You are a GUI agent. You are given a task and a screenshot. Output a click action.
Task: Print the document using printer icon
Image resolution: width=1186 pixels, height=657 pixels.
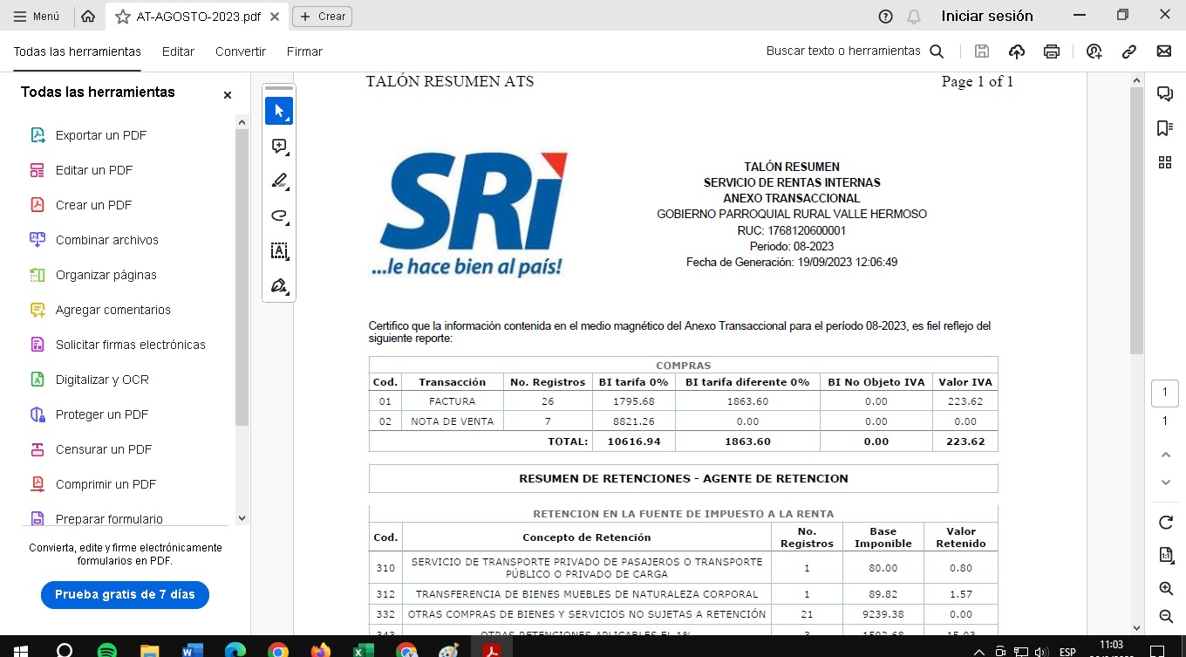[1052, 51]
